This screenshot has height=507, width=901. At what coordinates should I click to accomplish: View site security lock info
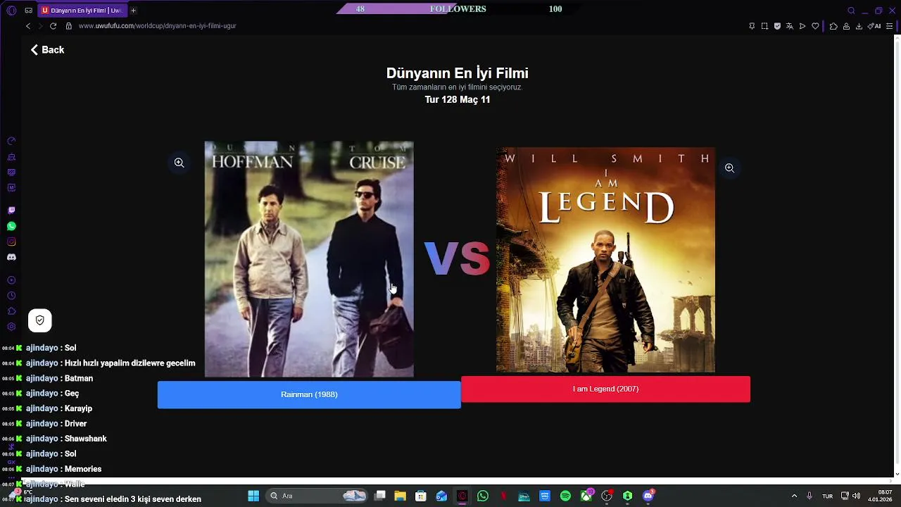click(69, 26)
